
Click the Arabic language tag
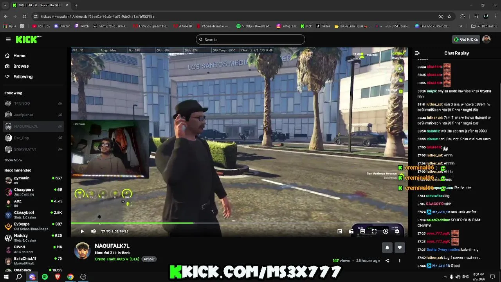pos(149,259)
